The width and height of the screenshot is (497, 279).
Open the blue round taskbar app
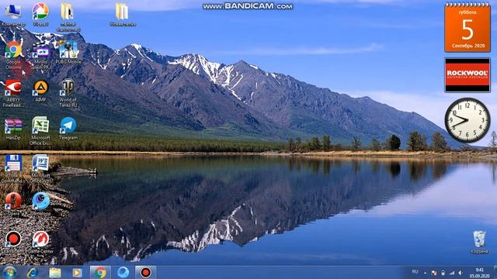point(123,272)
